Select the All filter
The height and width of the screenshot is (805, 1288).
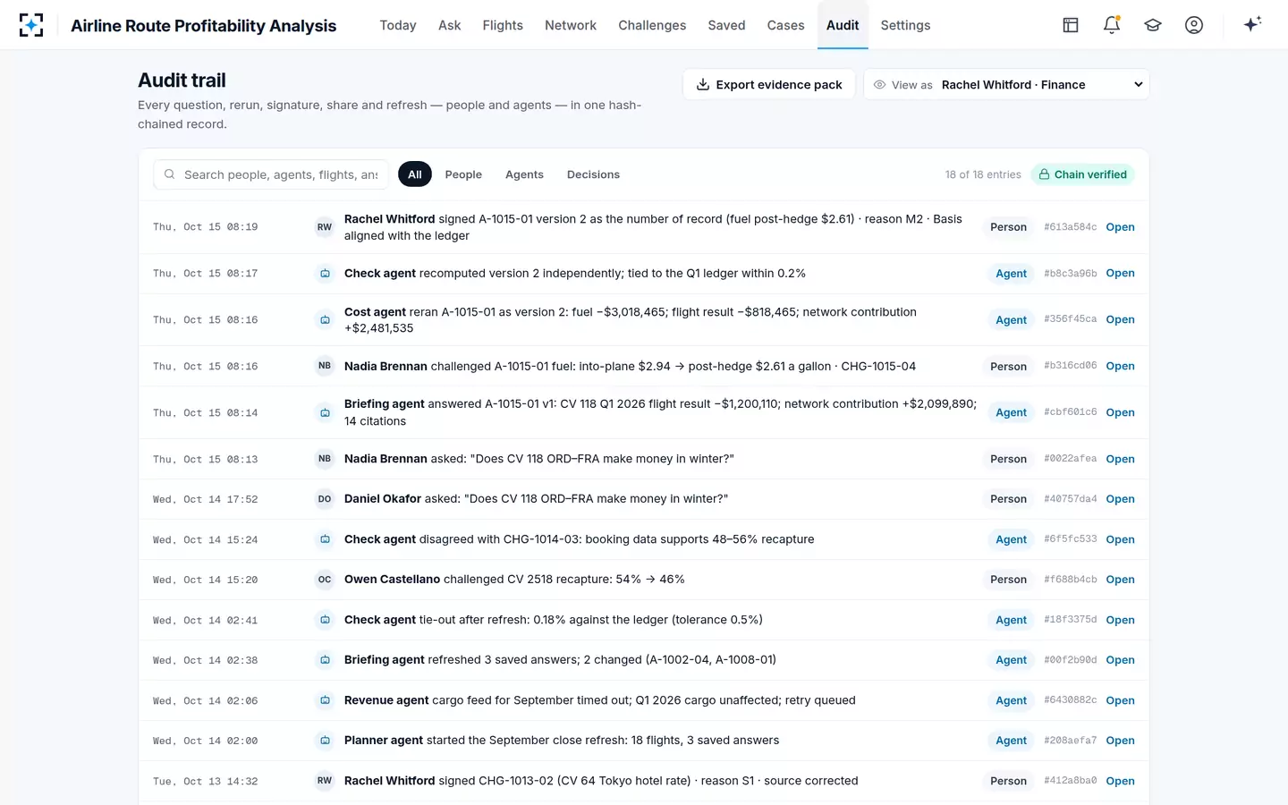(415, 174)
